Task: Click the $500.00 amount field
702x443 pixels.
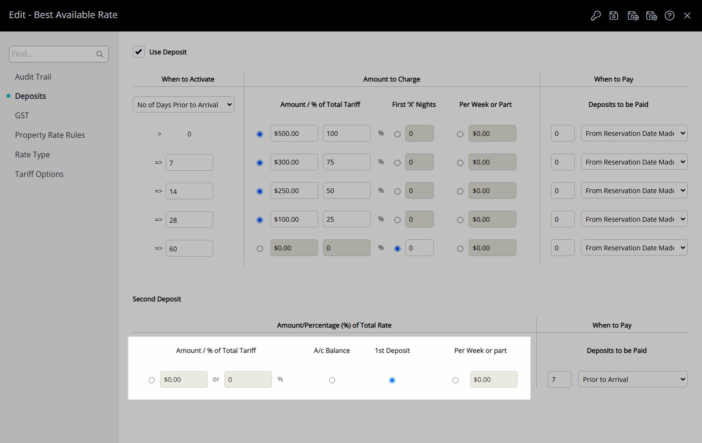Action: 294,133
